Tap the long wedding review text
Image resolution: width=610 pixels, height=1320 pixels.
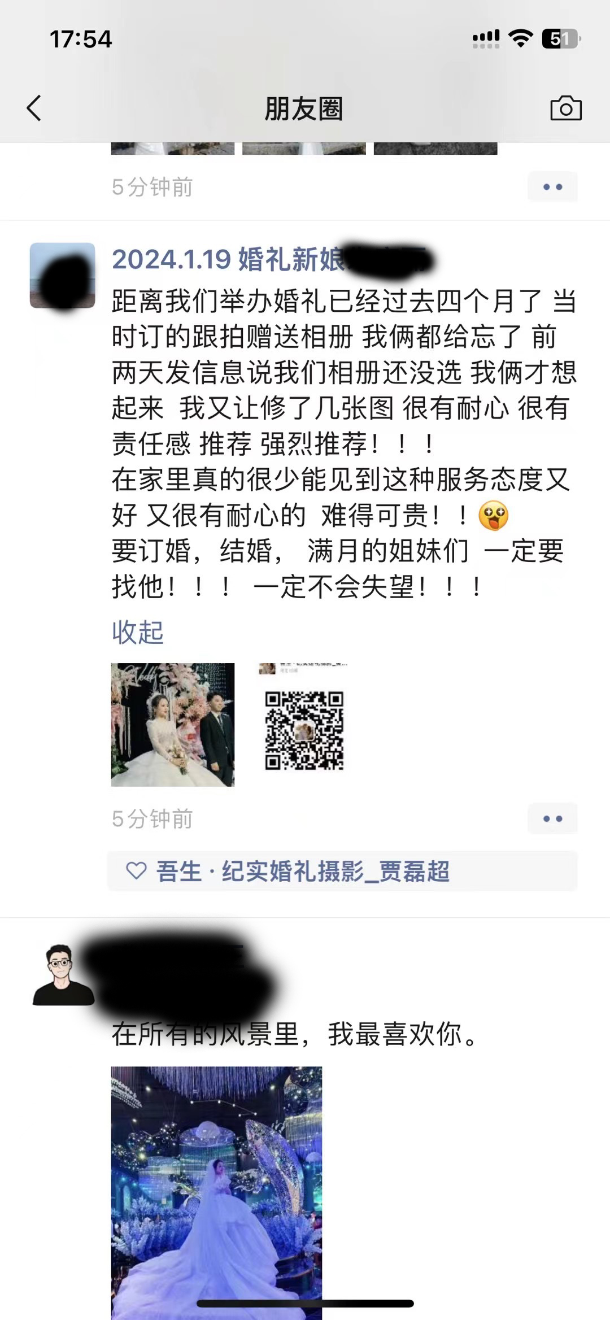point(344,444)
